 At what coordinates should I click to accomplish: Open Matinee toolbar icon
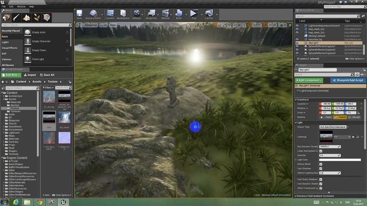point(166,14)
